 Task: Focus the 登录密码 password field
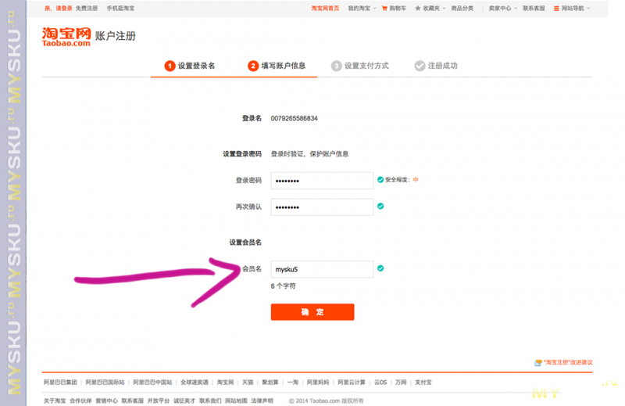322,181
